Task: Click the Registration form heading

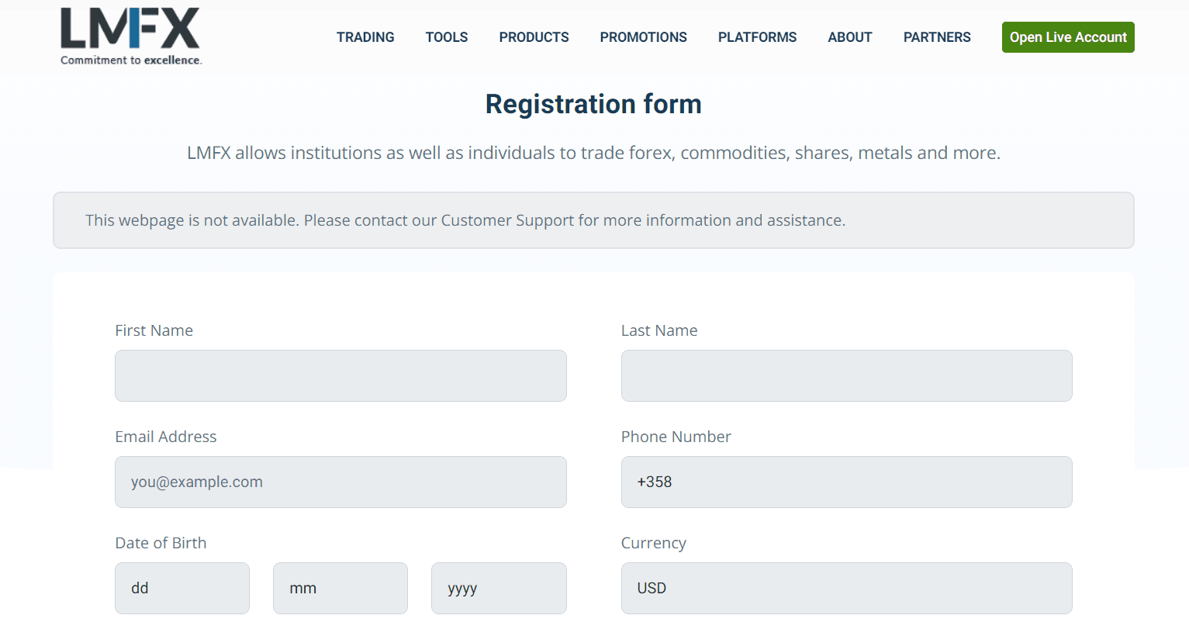Action: pyautogui.click(x=593, y=104)
